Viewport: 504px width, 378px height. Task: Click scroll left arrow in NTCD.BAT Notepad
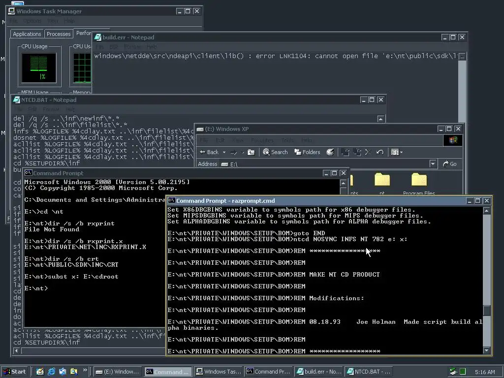click(x=16, y=350)
